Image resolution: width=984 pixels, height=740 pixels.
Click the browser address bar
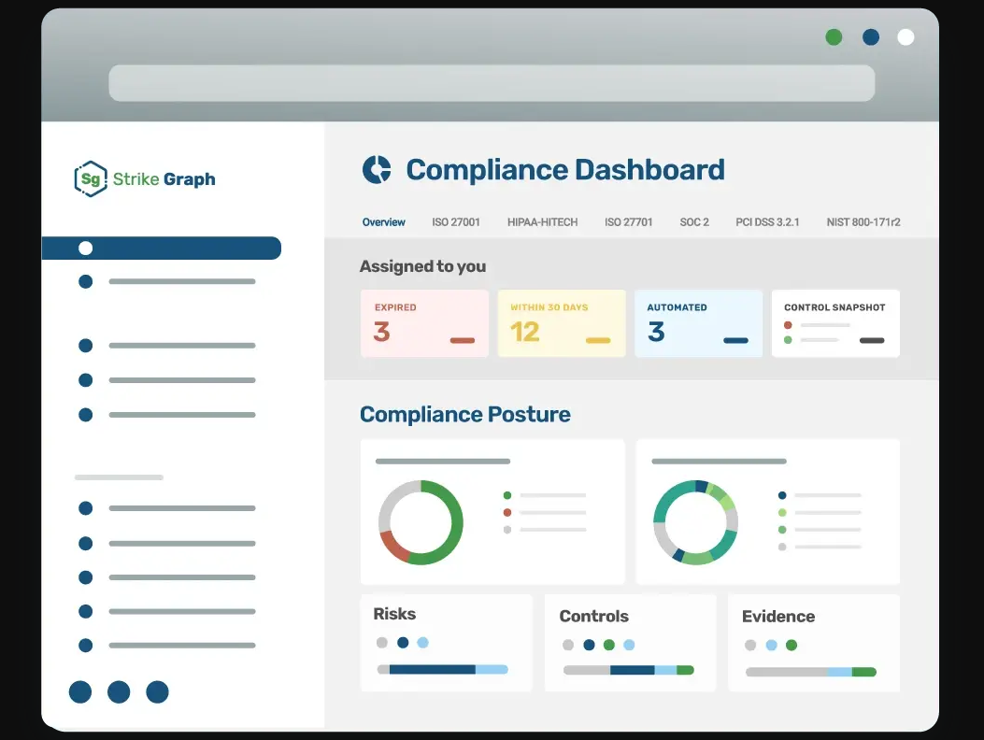click(492, 83)
